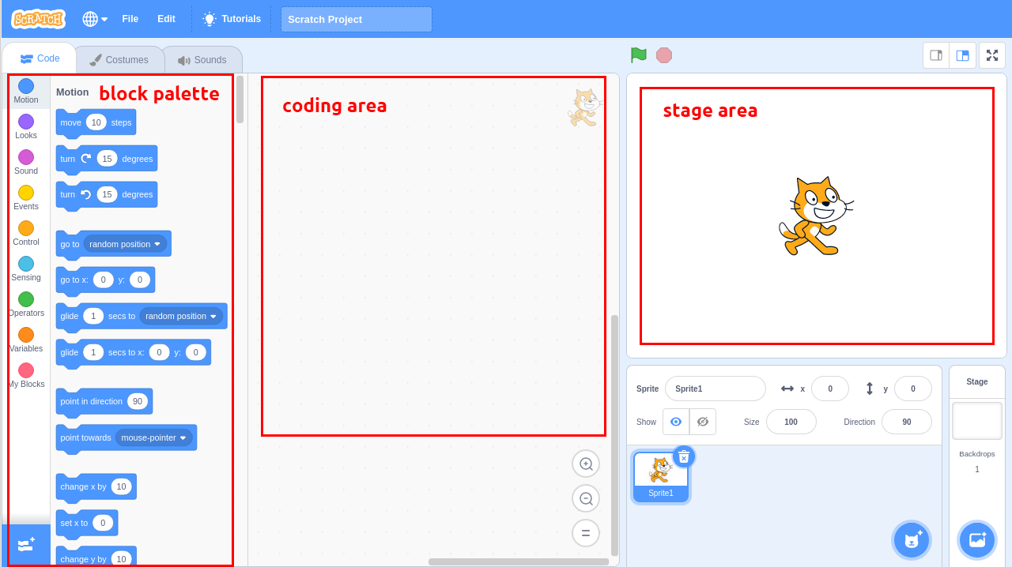Click the sprite y position field

tap(913, 389)
